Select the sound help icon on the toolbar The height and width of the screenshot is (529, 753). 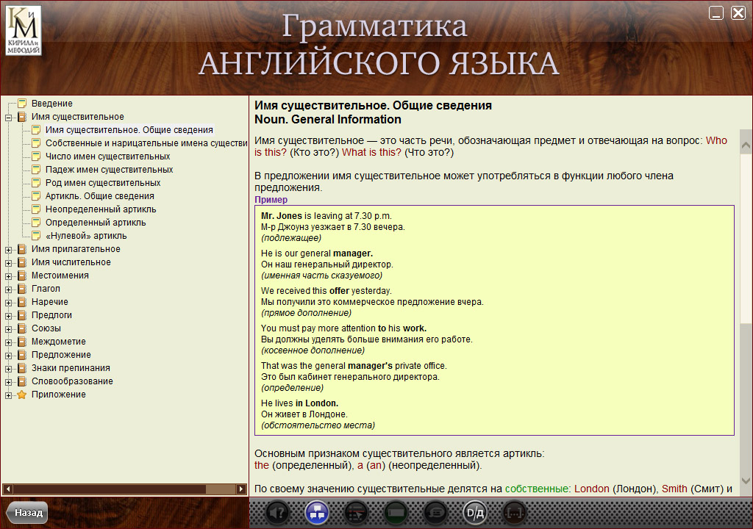click(x=277, y=513)
